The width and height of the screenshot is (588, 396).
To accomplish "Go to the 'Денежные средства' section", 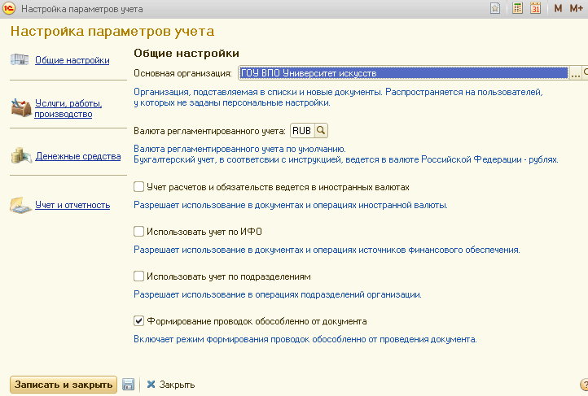I will (x=77, y=156).
